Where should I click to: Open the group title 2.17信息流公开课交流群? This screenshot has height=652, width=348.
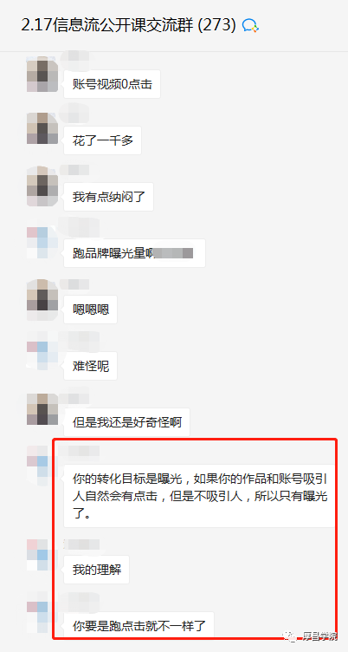[x=128, y=26]
